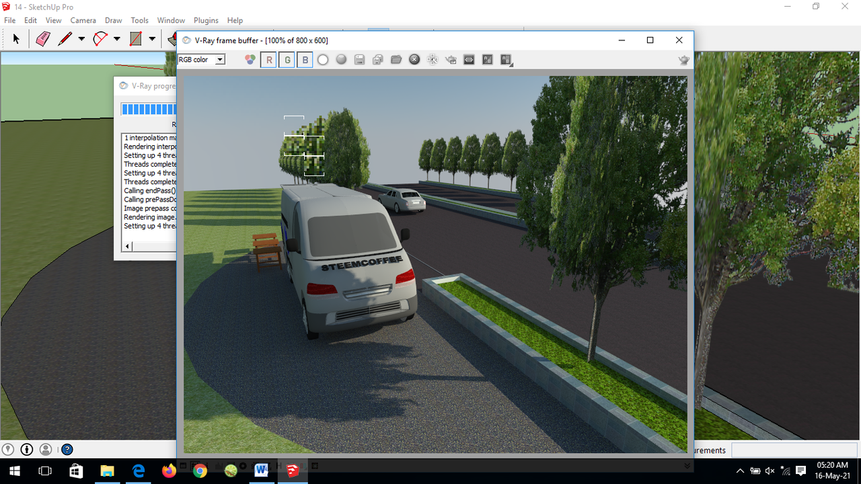The height and width of the screenshot is (484, 861).
Task: Save all image channels icon
Action: [x=378, y=60]
